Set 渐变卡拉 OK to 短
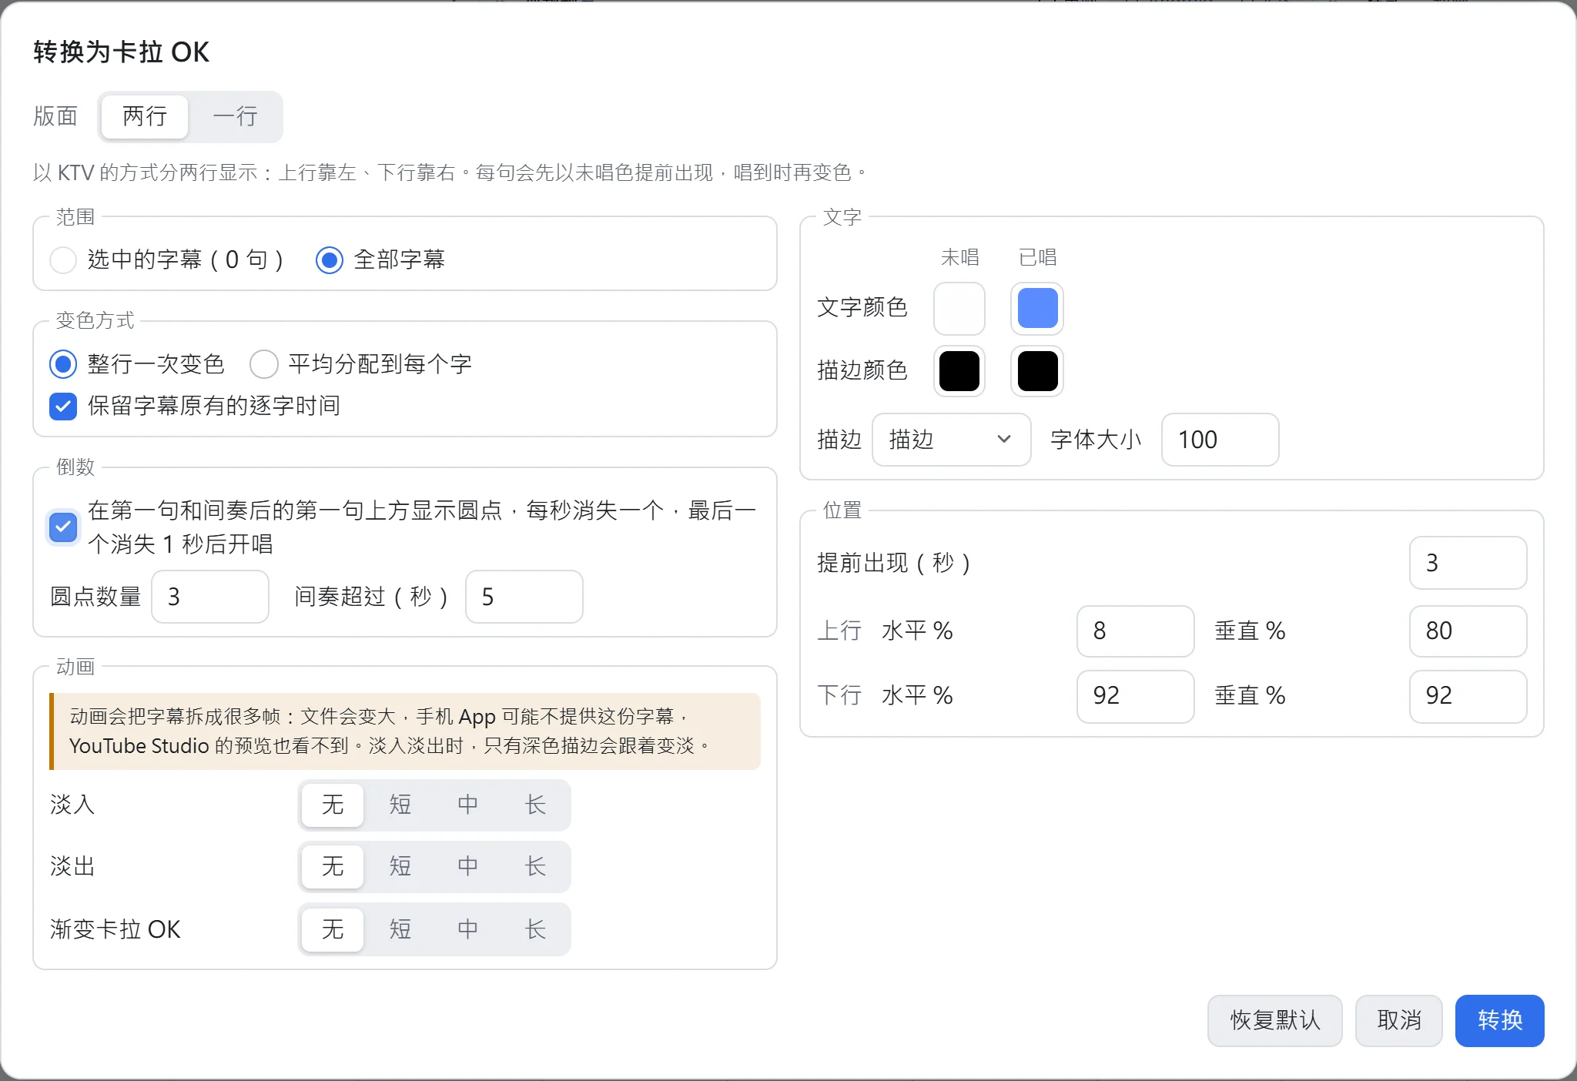The height and width of the screenshot is (1081, 1577). pos(400,930)
